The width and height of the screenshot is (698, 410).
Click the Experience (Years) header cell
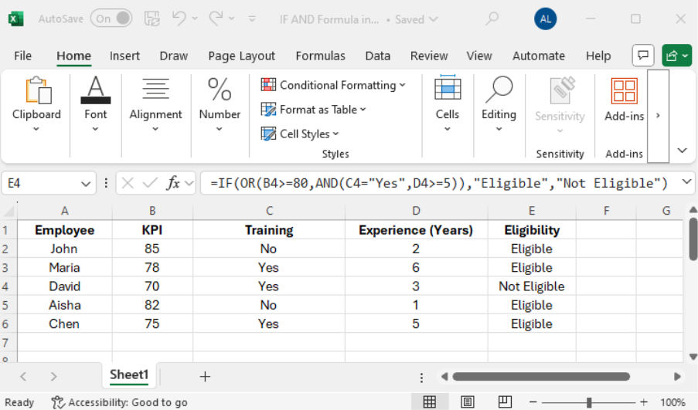tap(416, 230)
